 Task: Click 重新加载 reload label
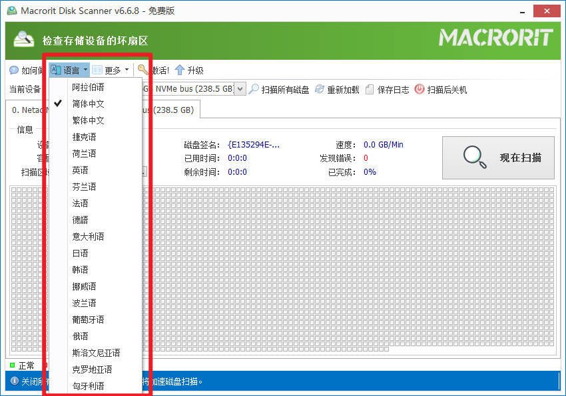coord(343,90)
